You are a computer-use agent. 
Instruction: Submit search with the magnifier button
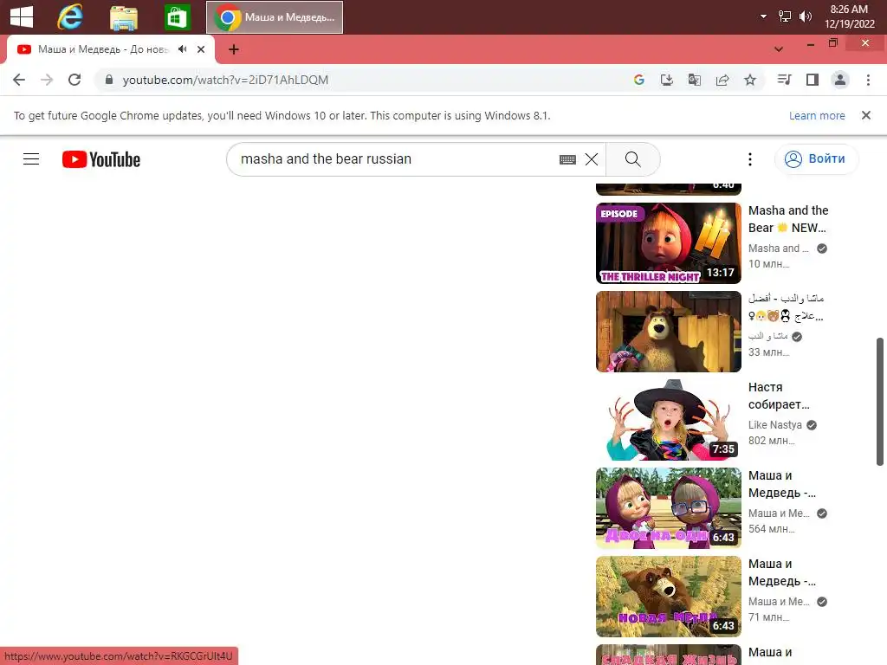[633, 159]
